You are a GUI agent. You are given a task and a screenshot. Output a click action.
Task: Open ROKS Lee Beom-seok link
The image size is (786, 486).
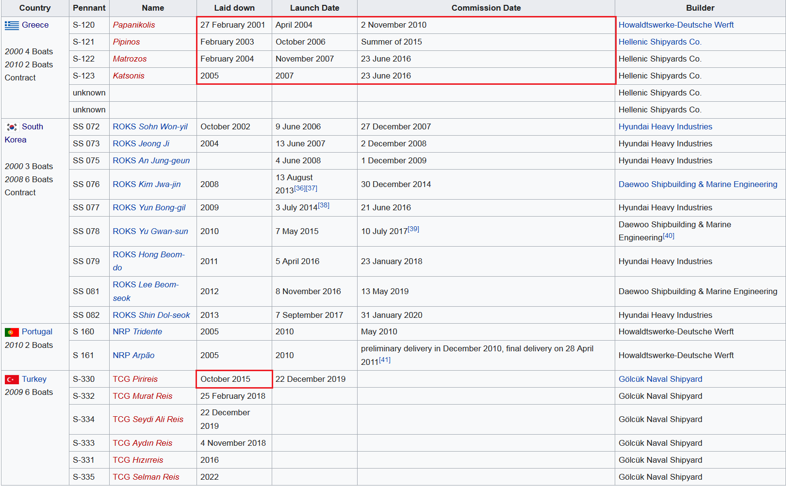(146, 291)
